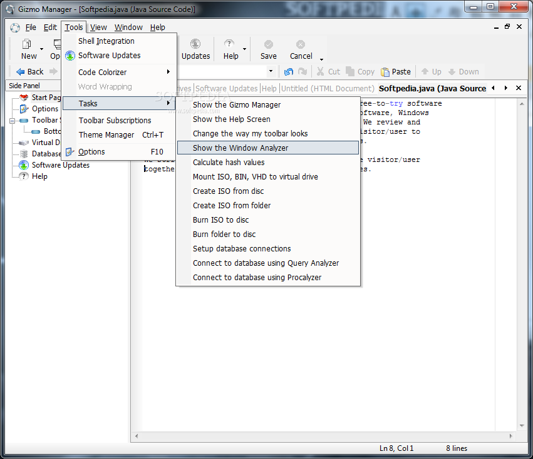Select Burn folder to disc

click(268, 235)
